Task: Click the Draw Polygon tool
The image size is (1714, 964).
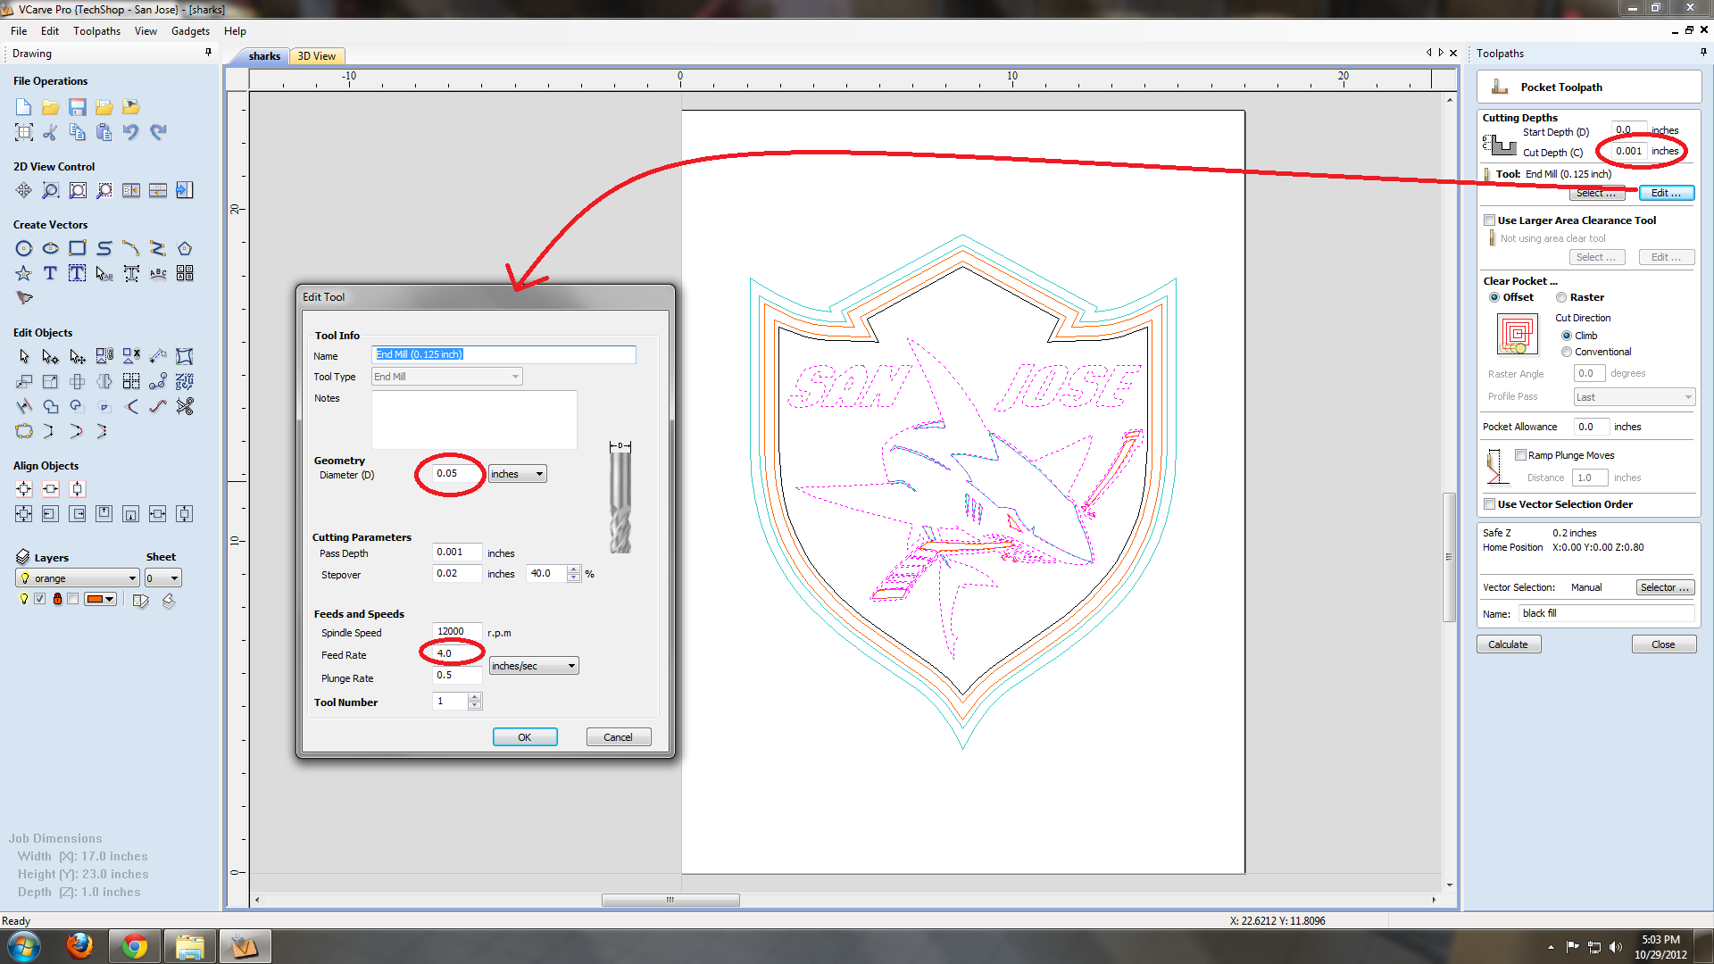Action: [185, 248]
